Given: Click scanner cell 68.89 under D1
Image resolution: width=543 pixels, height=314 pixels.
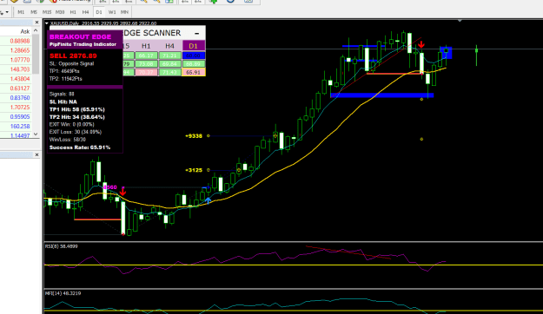Looking at the screenshot, I should (194, 64).
